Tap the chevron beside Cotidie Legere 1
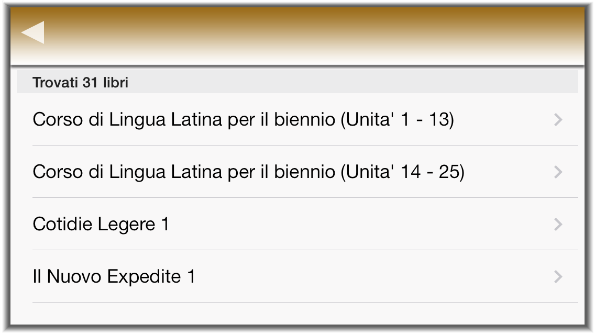This screenshot has width=595, height=335. coord(558,225)
